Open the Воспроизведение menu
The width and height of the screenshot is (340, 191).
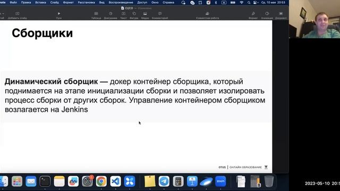pos(121,3)
